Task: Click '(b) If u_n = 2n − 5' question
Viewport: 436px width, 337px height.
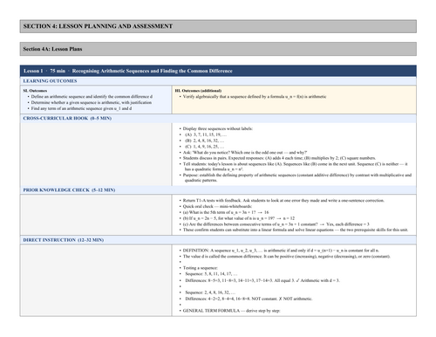Action: [x=238, y=218]
